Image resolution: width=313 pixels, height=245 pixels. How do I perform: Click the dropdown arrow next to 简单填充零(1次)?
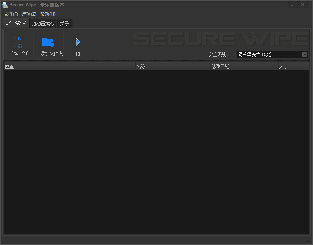[x=305, y=54]
